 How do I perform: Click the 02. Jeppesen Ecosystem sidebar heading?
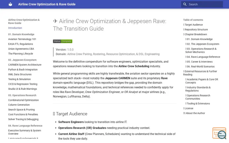tap(22, 60)
